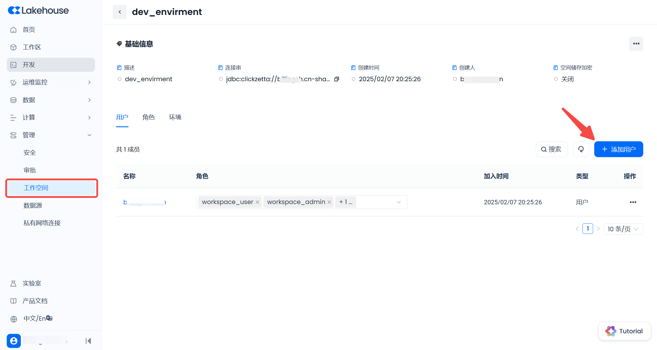Copy the JDBC connection string
The width and height of the screenshot is (657, 350).
coord(337,79)
